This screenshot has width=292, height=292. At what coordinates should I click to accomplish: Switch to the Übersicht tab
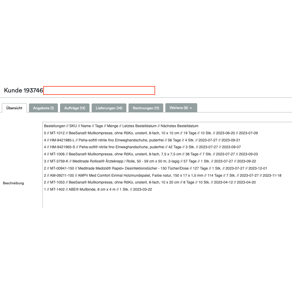[14, 108]
